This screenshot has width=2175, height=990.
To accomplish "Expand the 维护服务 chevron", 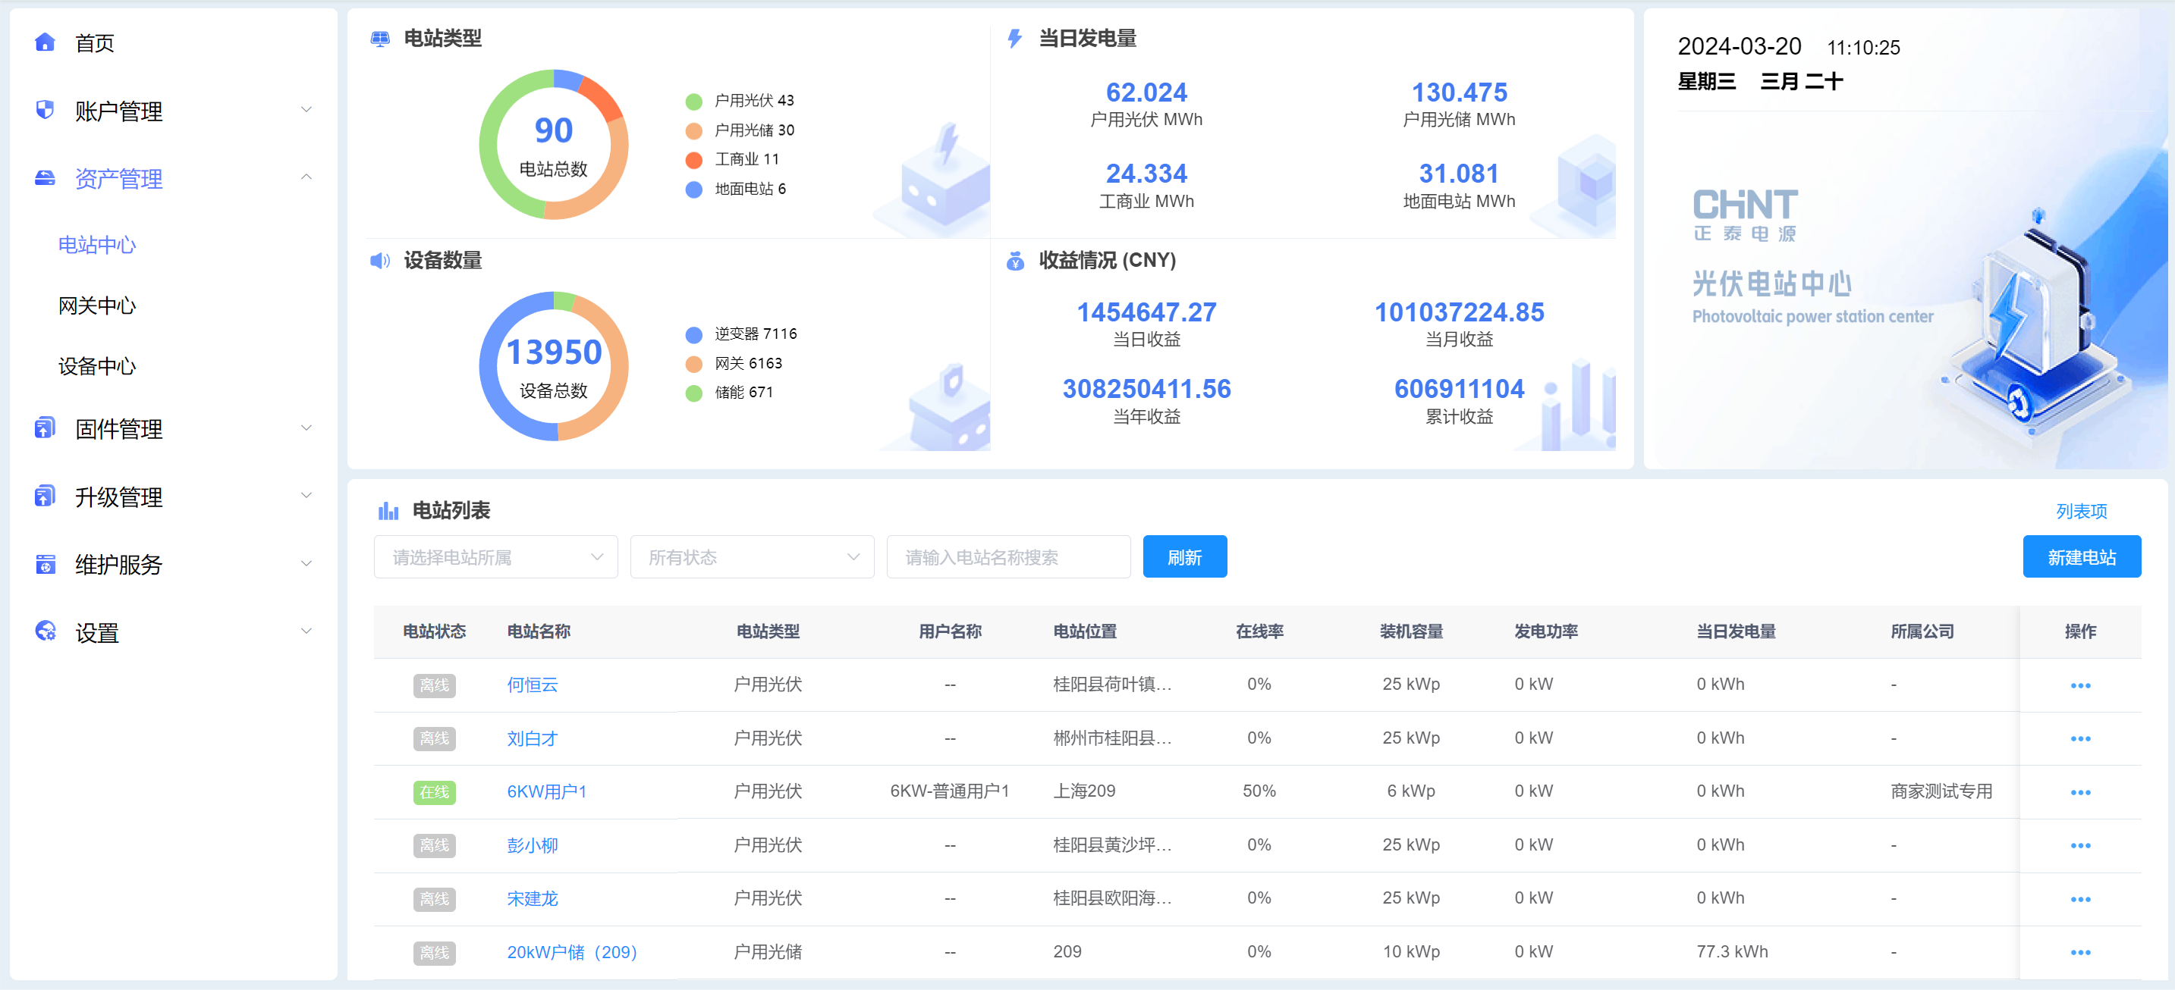I will click(306, 564).
